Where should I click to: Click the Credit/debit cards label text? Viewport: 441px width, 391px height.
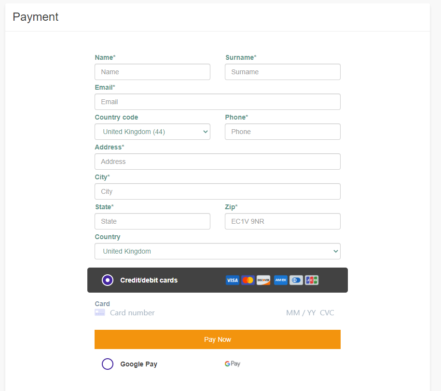tap(149, 280)
